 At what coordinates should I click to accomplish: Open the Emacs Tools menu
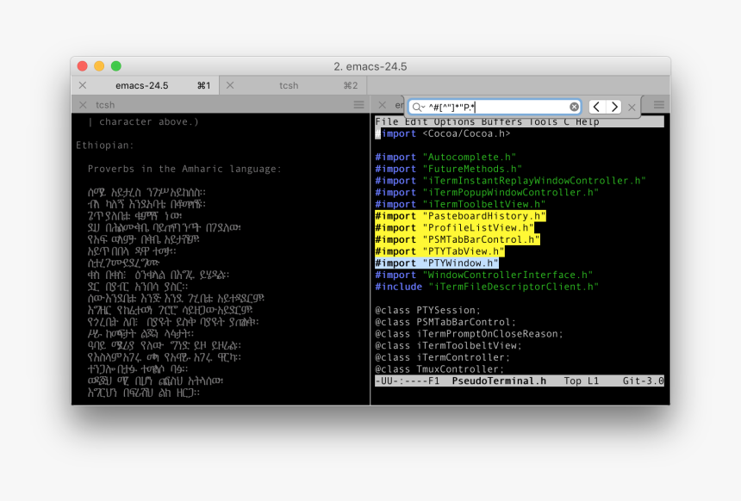coord(543,122)
